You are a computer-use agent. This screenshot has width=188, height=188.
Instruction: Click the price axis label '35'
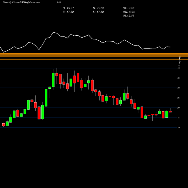(x=179, y=78)
